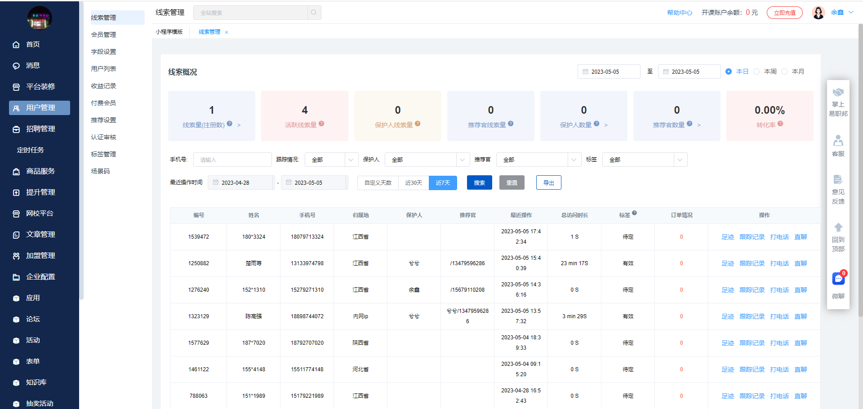The height and width of the screenshot is (409, 863).
Task: Expand the 余鑫 user menu chevron
Action: pos(851,13)
